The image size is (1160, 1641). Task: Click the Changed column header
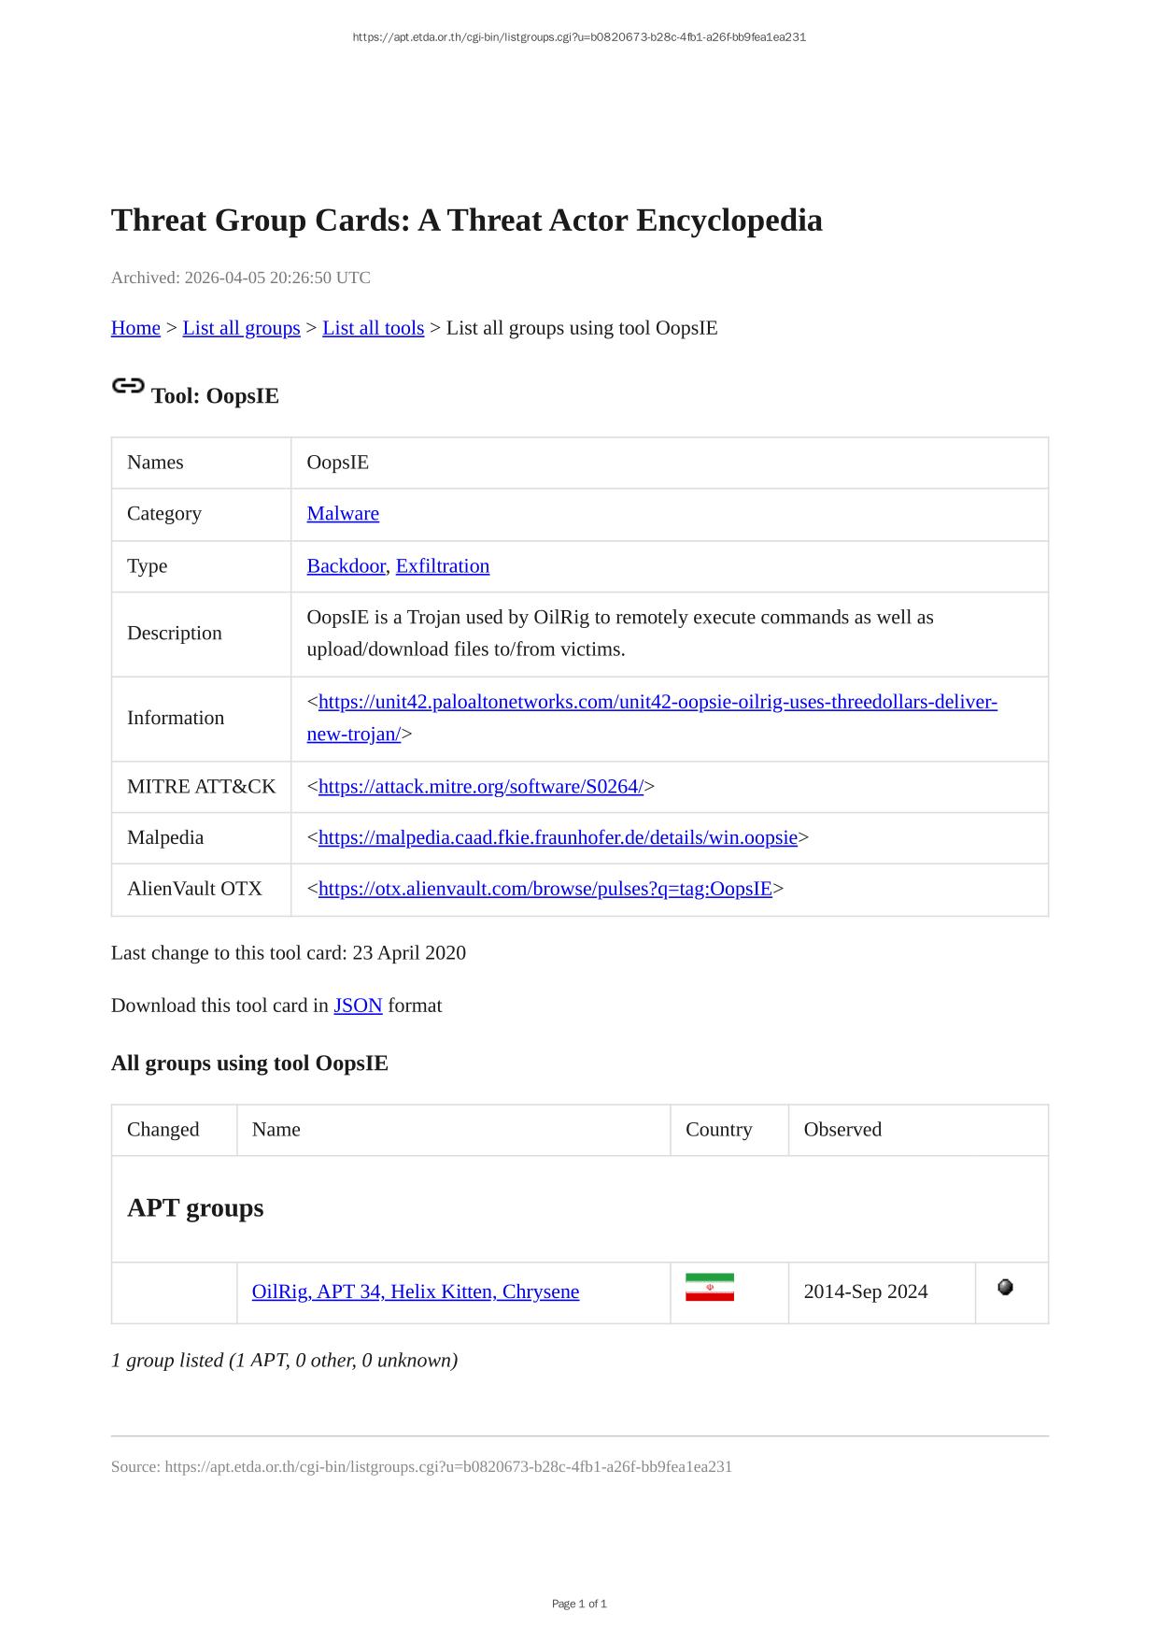click(x=163, y=1129)
